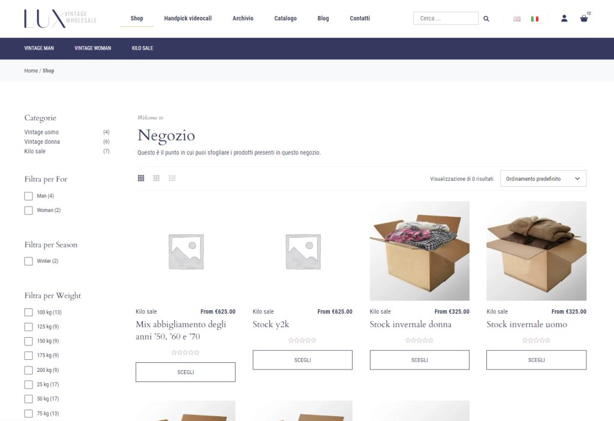Viewport: 614px width, 421px height.
Task: Tick the 150 kg weight filter
Action: (x=29, y=341)
